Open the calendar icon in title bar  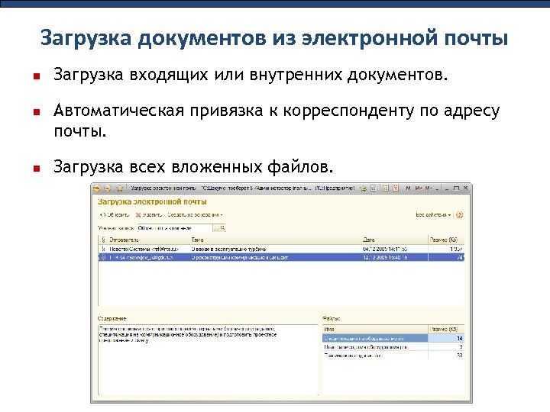point(396,188)
